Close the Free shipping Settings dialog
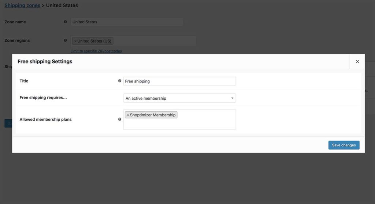Screen dimensions: 375x204 [x=357, y=61]
